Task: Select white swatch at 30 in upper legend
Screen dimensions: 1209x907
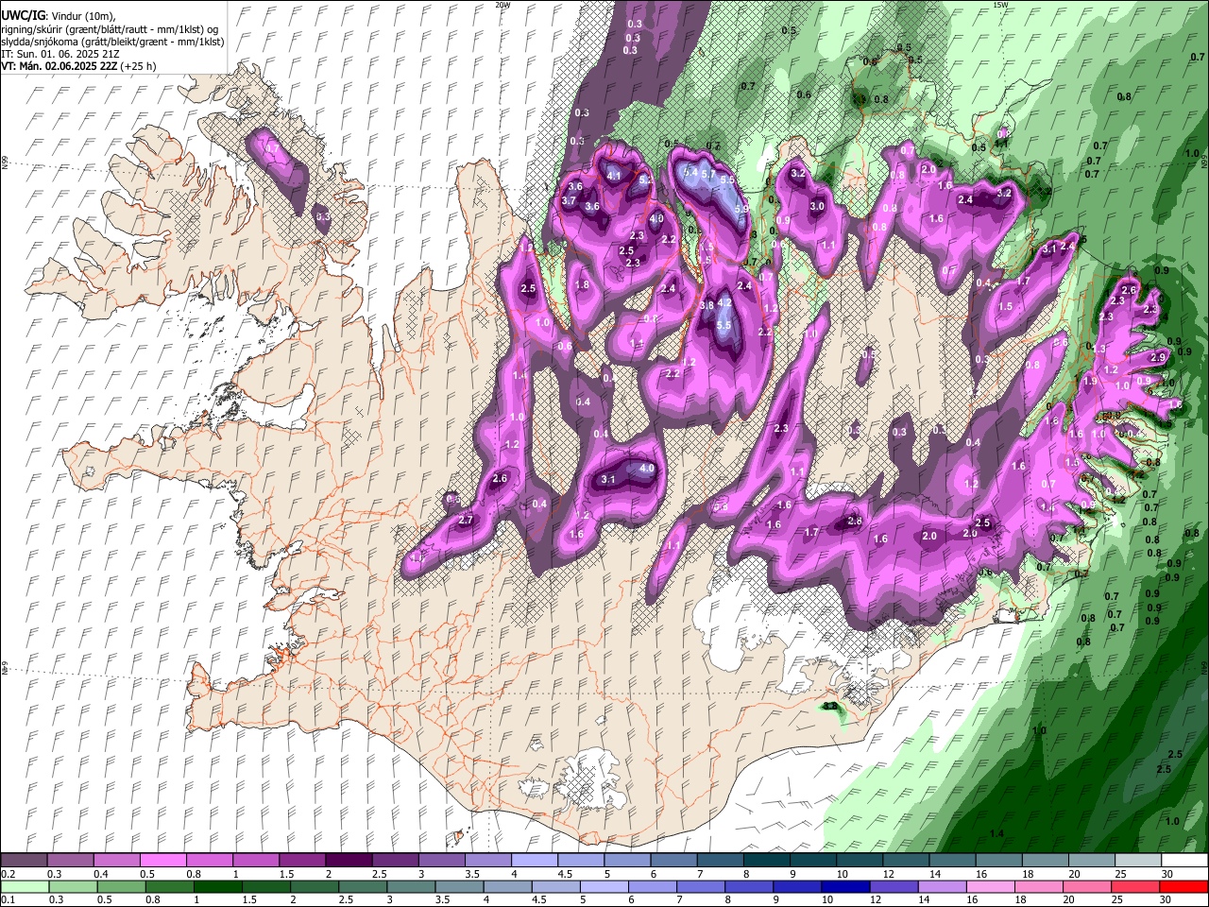Action: [x=1183, y=861]
